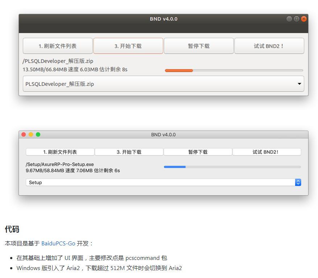Click the BND v4.0.0 title bar

[x=162, y=19]
